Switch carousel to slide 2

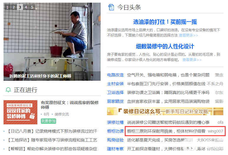click(14, 7)
